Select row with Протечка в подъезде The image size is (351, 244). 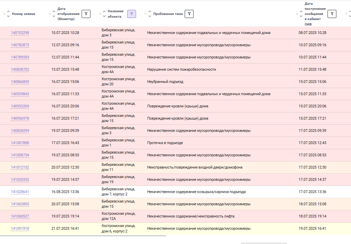(175, 143)
